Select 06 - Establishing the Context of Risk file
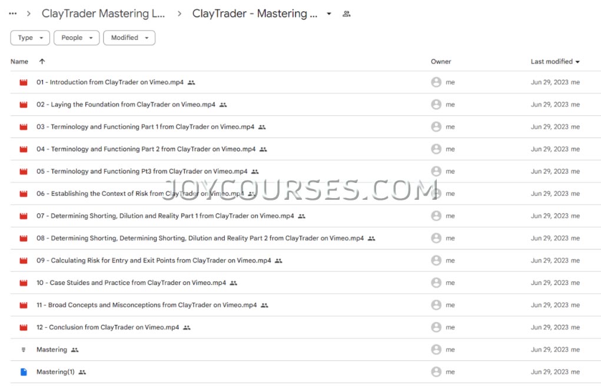 click(x=140, y=194)
